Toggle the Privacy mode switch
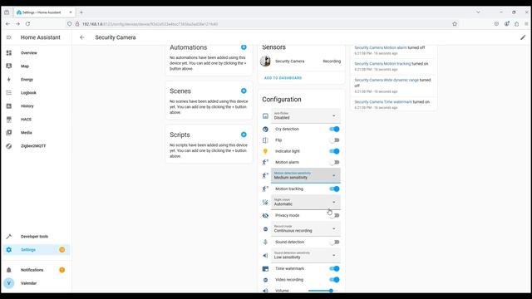The width and height of the screenshot is (532, 299). tap(334, 215)
